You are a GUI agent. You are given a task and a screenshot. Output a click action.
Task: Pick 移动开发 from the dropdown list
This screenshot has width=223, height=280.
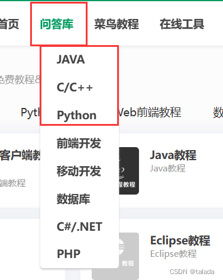pos(79,171)
